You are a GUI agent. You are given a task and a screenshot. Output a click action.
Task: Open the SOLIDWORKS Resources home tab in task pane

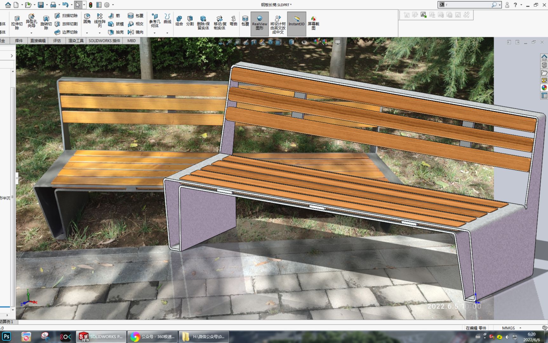[544, 58]
